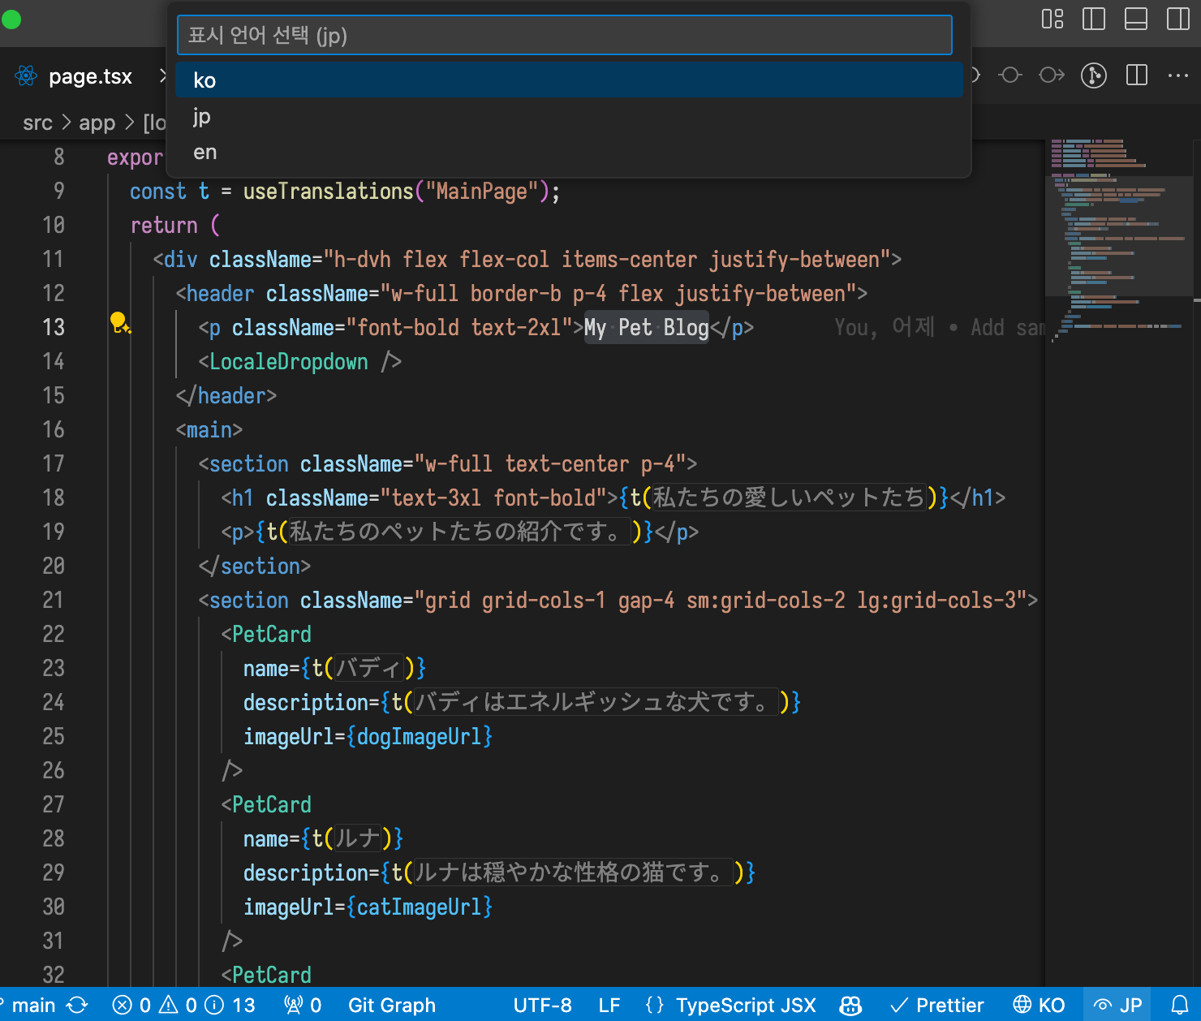Change the LF end-of-line sequence

609,1006
